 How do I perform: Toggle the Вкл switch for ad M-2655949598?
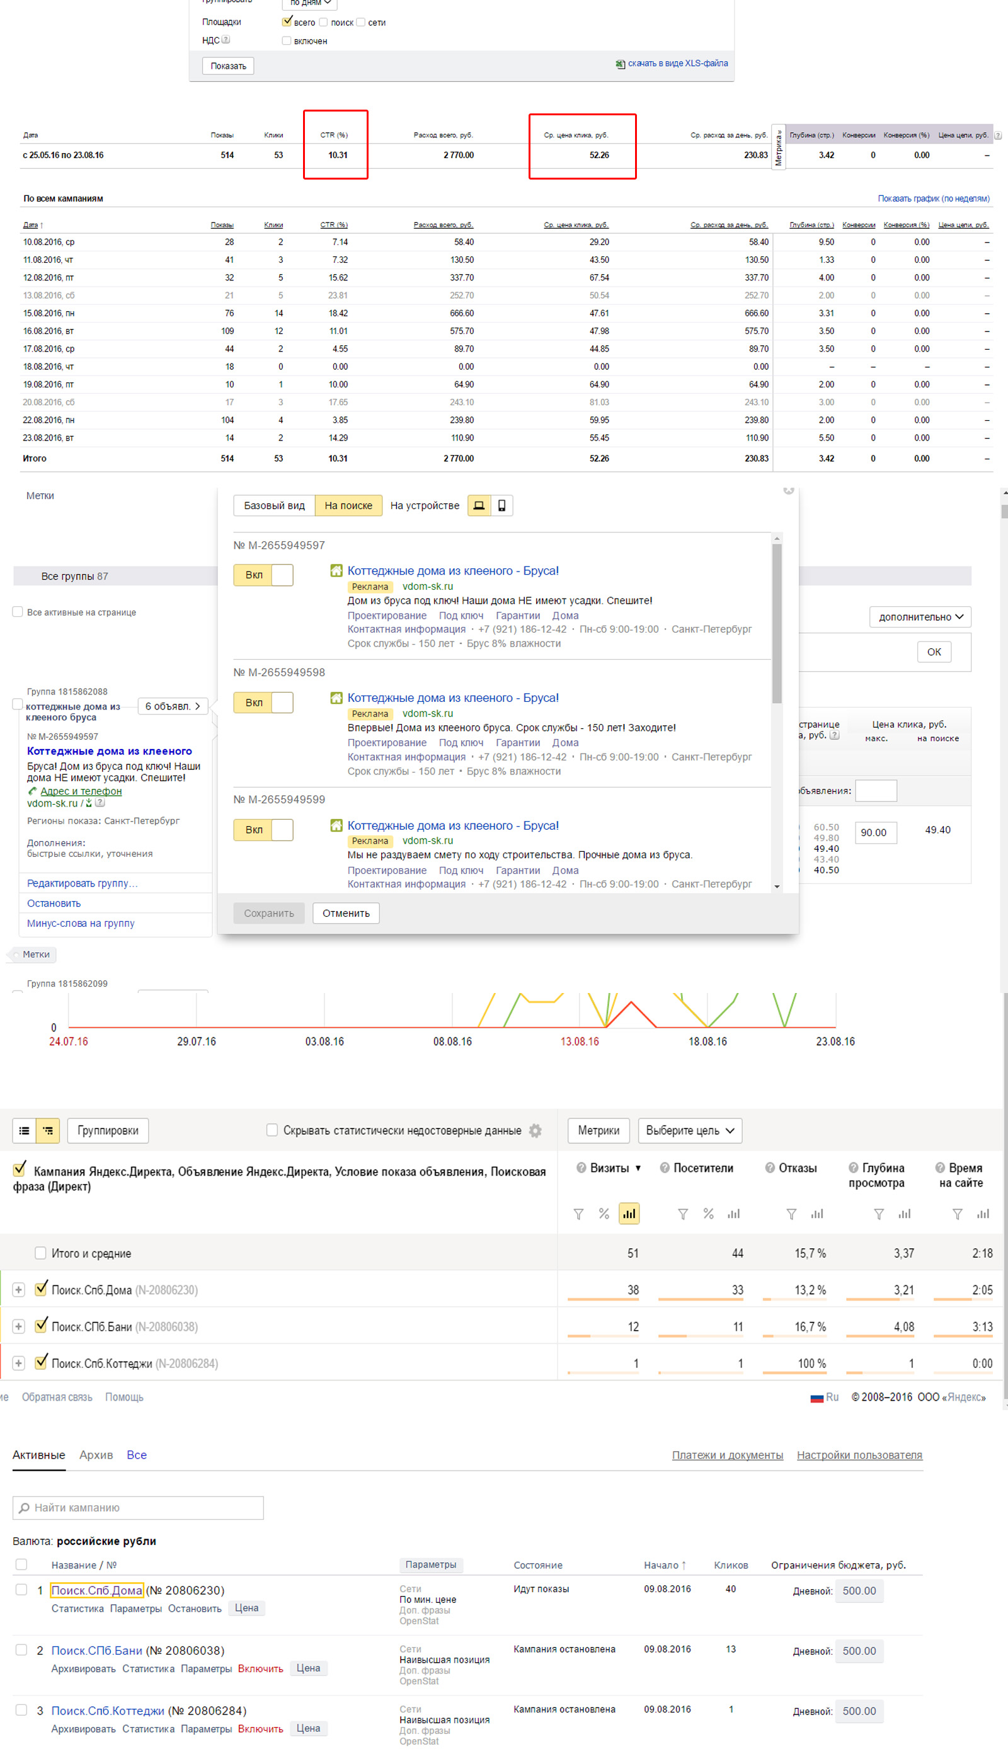[263, 702]
